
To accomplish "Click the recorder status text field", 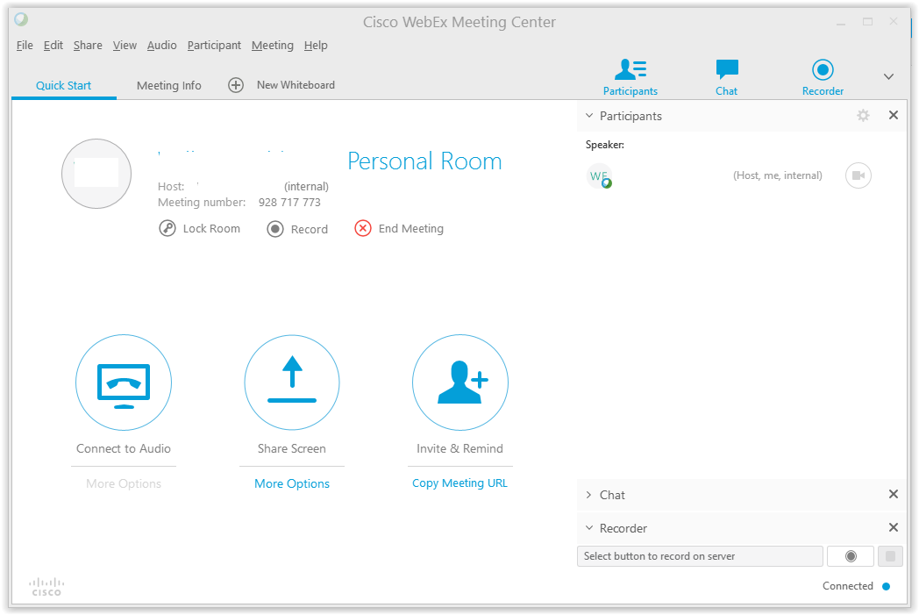I will 700,556.
